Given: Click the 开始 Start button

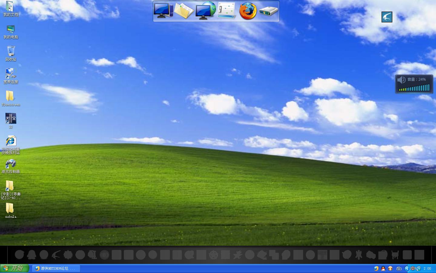Looking at the screenshot, I should pos(15,268).
